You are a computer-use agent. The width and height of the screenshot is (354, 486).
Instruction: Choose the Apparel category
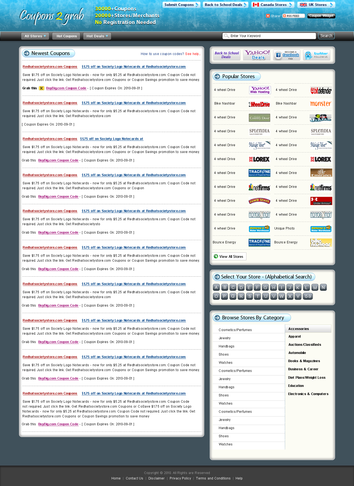pos(294,337)
